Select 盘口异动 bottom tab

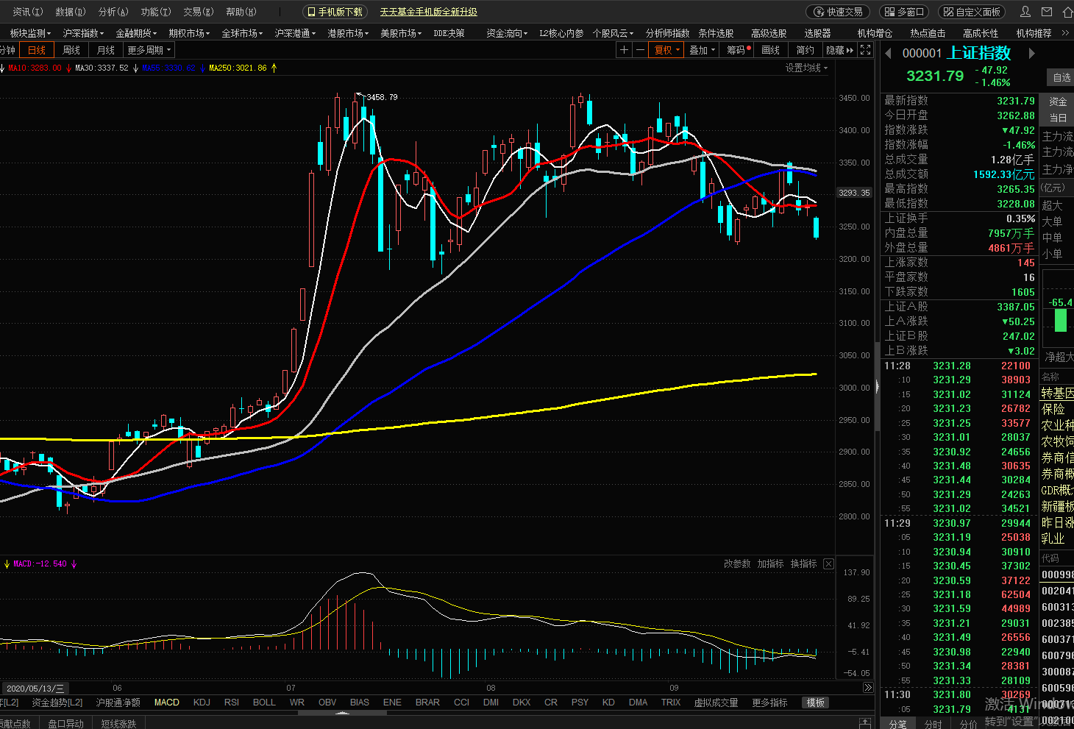65,724
